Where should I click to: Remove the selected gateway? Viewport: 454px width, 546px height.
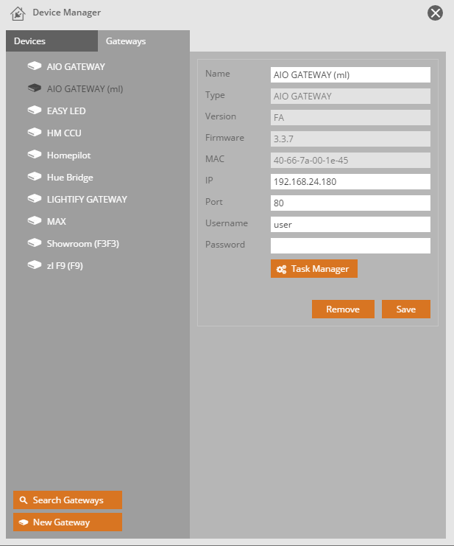pyautogui.click(x=343, y=309)
